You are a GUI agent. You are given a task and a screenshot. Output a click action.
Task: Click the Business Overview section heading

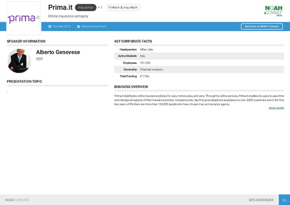click(x=130, y=87)
